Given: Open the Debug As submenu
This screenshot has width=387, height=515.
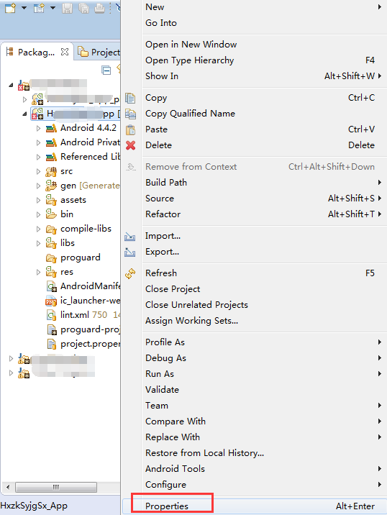Looking at the screenshot, I should click(265, 358).
